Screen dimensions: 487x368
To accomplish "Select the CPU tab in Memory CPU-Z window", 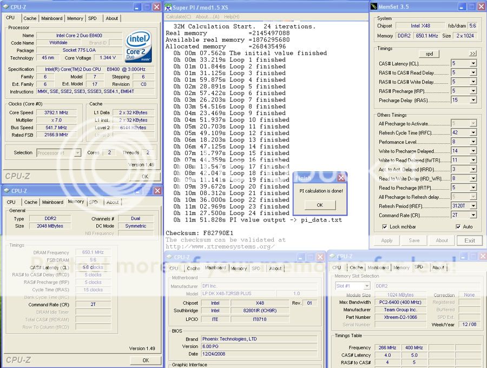I will (x=11, y=202).
